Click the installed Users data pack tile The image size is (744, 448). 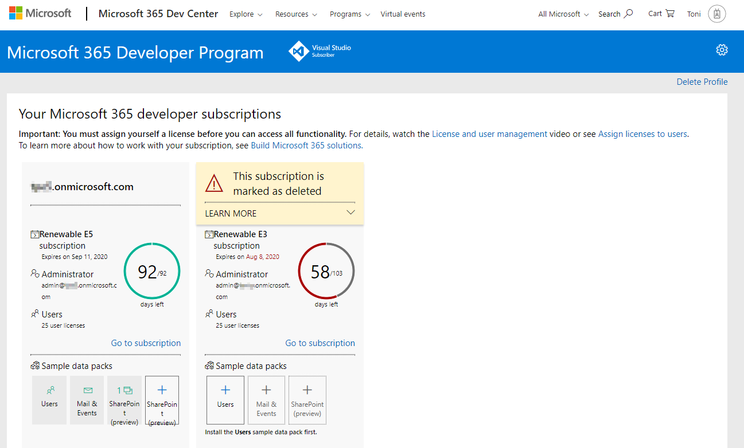(x=49, y=399)
